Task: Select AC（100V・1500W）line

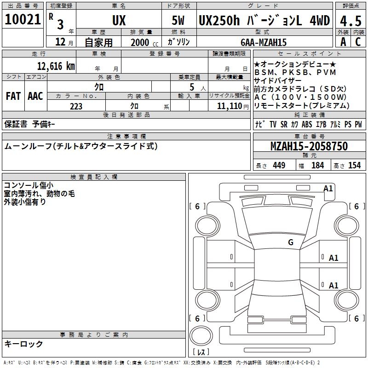Action: point(300,97)
